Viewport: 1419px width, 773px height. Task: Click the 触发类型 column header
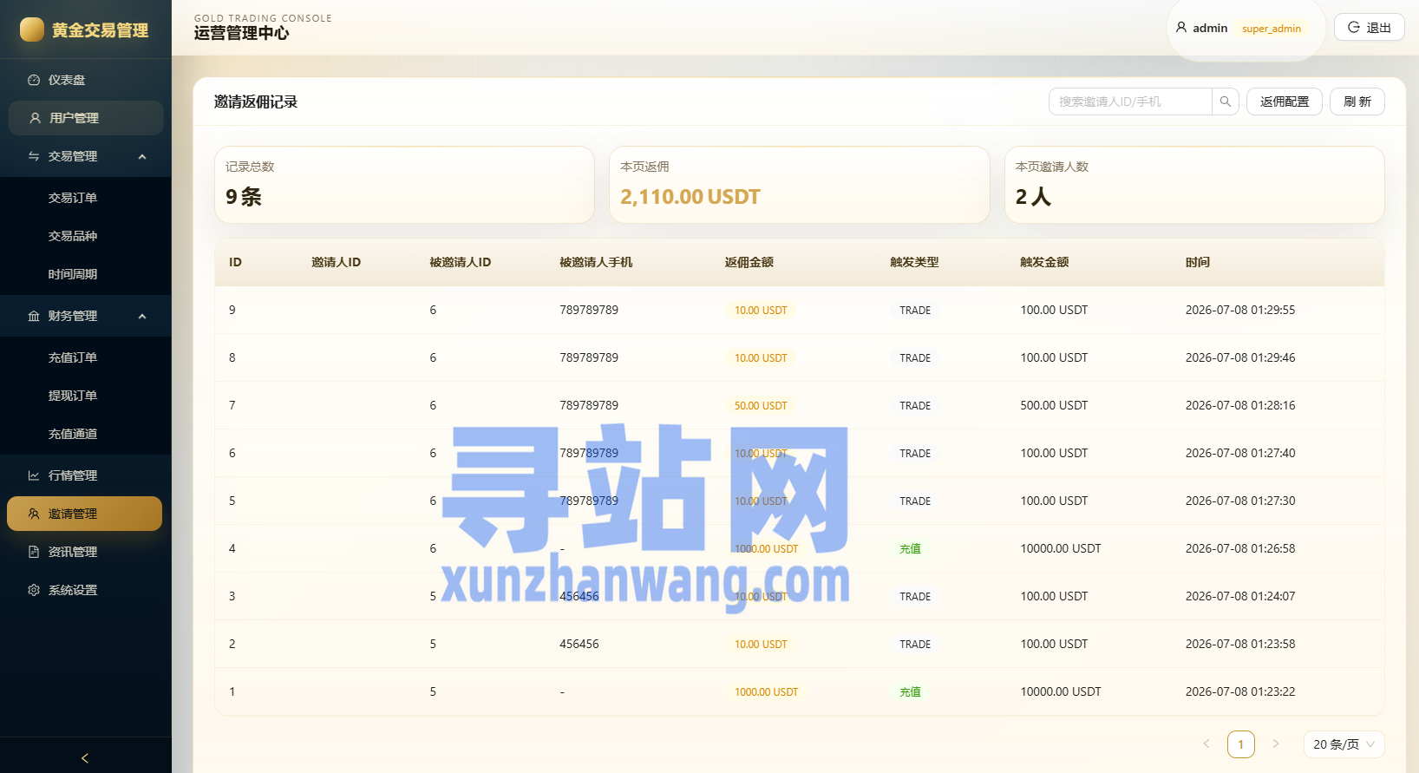[x=914, y=262]
